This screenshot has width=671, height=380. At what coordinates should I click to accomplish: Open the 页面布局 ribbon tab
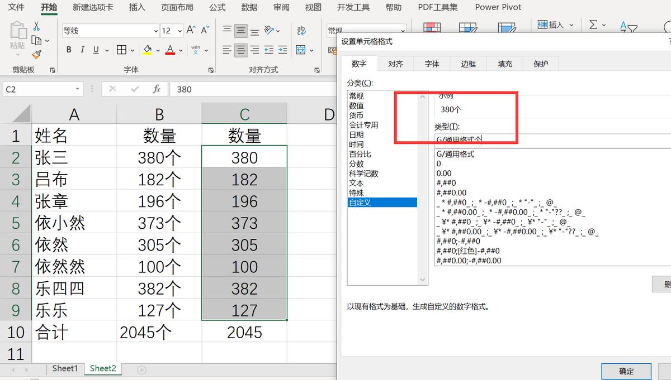(x=177, y=7)
